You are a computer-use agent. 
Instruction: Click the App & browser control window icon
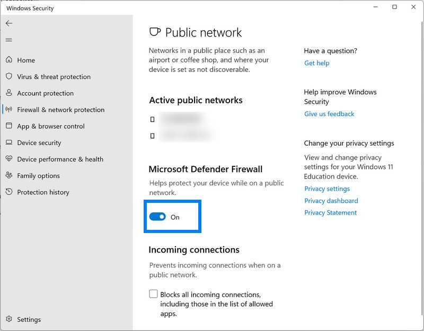point(9,126)
